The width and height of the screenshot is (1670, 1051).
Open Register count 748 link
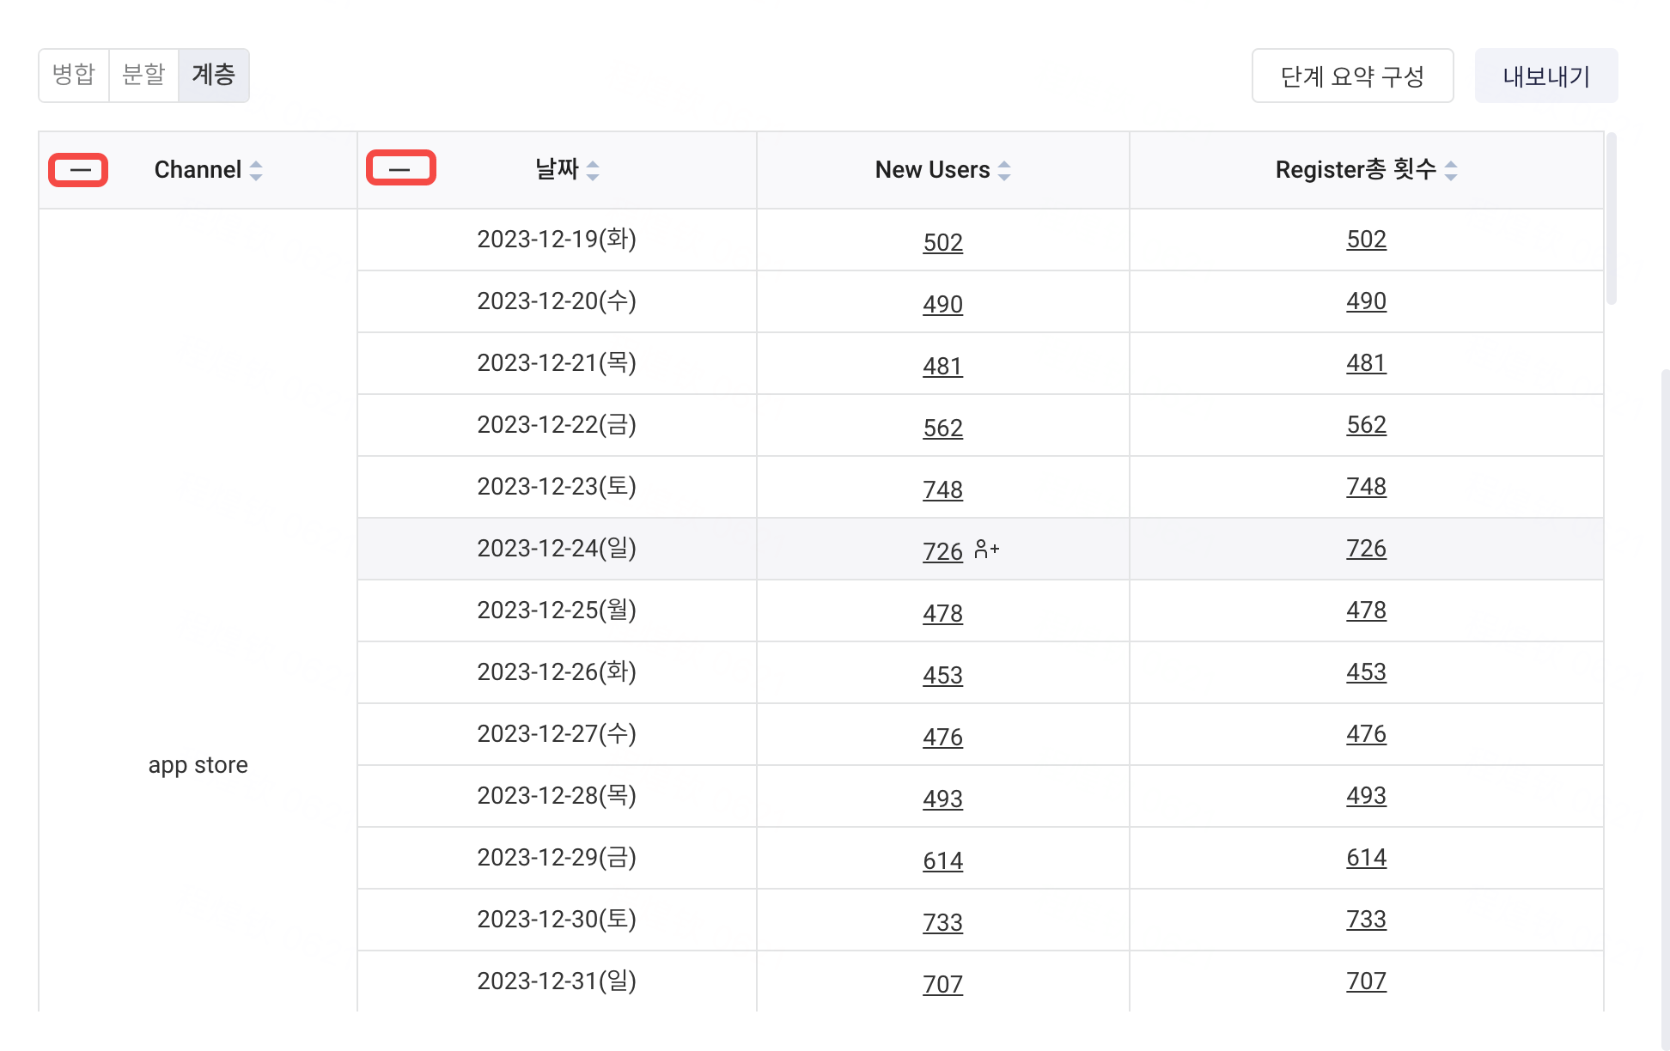pyautogui.click(x=1366, y=487)
